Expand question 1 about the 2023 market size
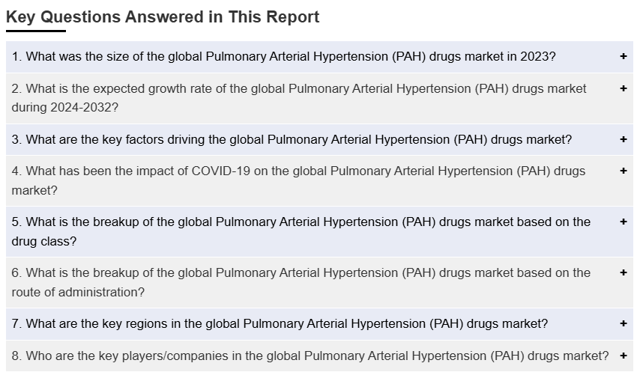 283,57
